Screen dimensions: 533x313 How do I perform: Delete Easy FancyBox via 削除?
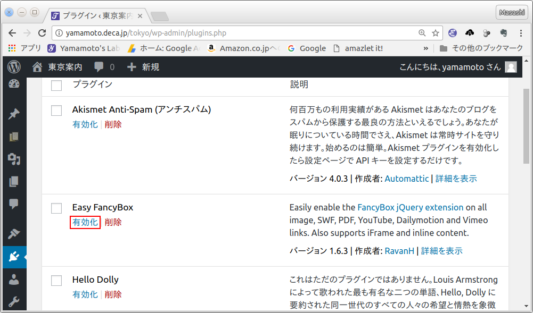pyautogui.click(x=113, y=222)
